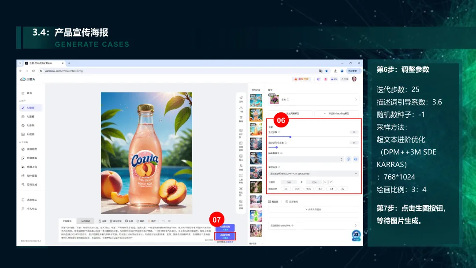Expand the model selector chevron

356,100
